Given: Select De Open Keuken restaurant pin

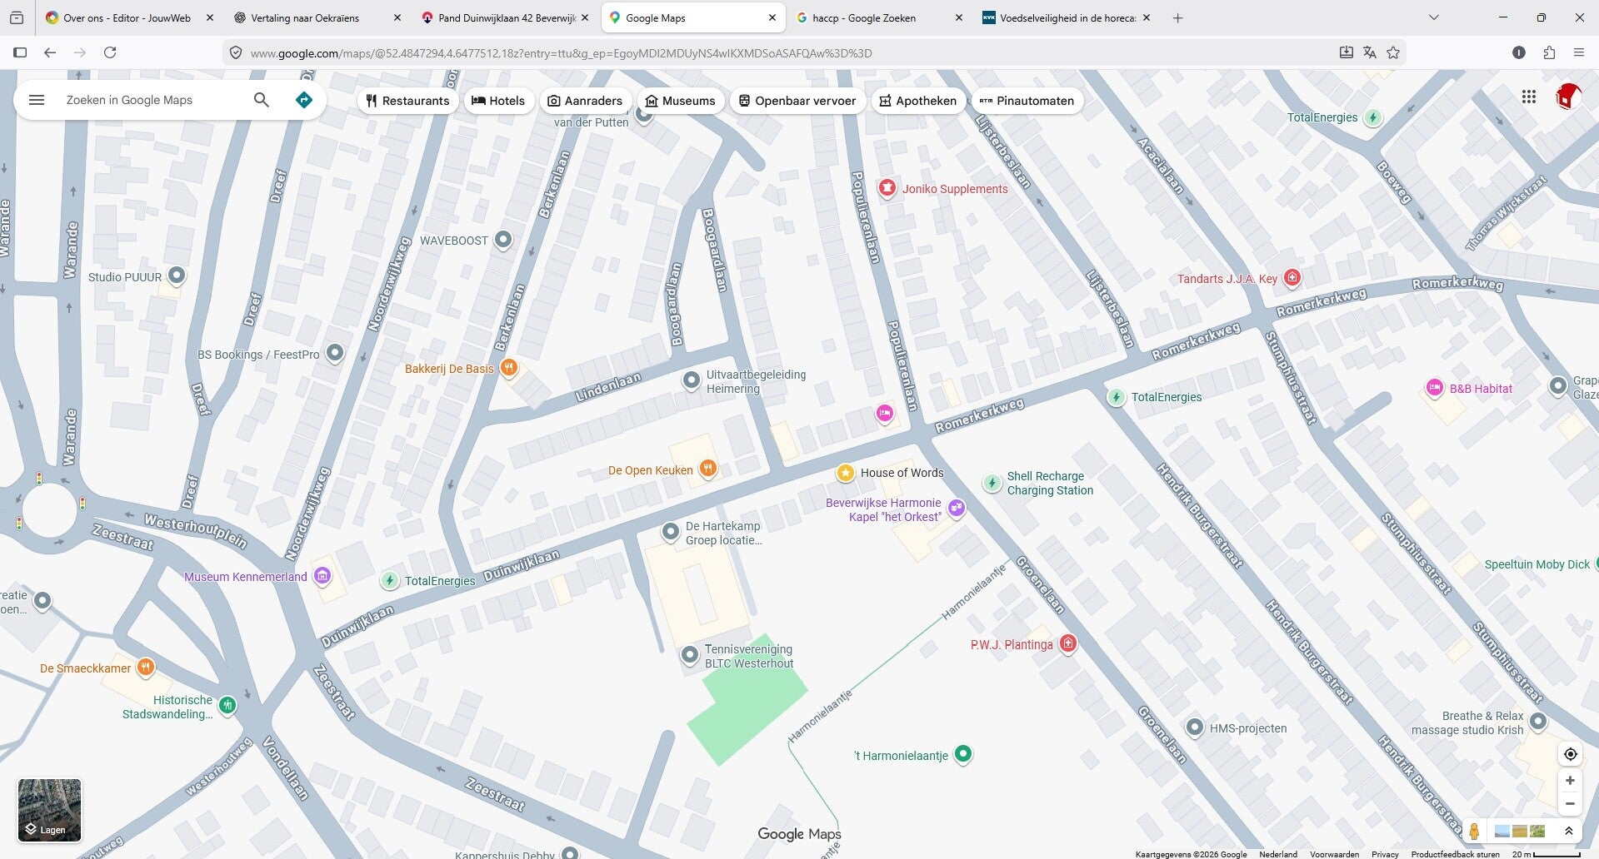Looking at the screenshot, I should click(x=707, y=469).
